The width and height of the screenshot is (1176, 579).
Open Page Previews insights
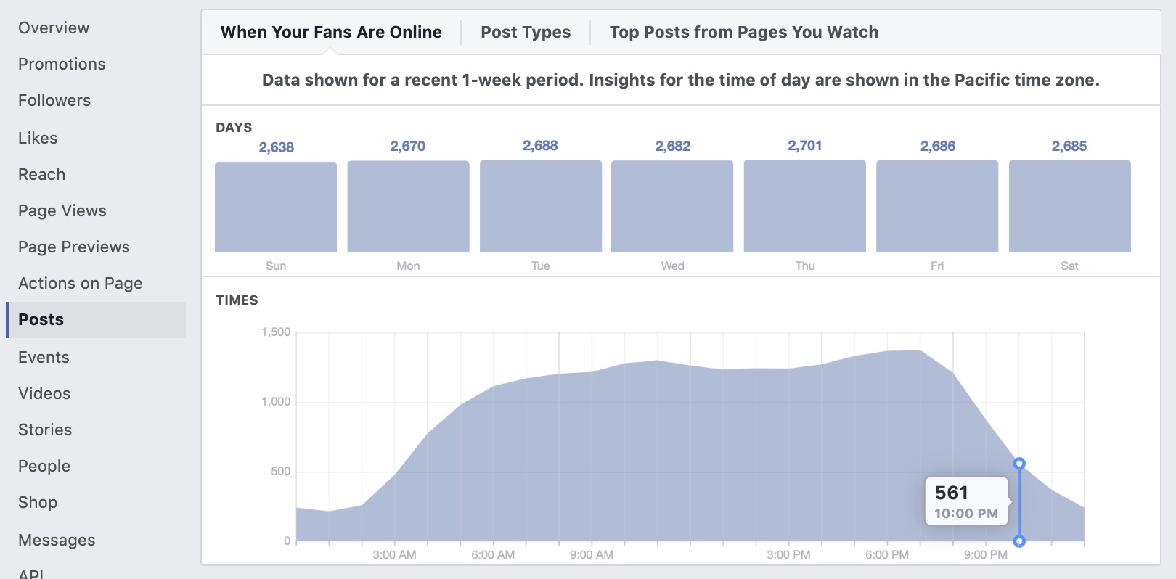click(73, 247)
